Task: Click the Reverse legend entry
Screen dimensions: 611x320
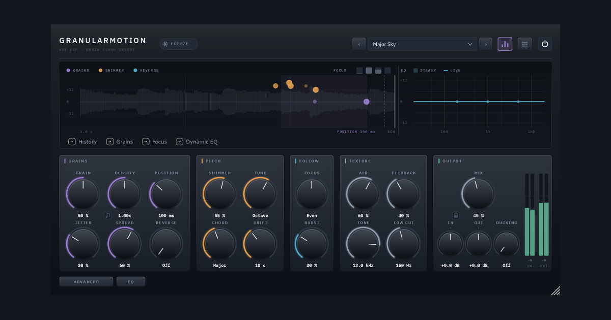Action: click(x=146, y=71)
